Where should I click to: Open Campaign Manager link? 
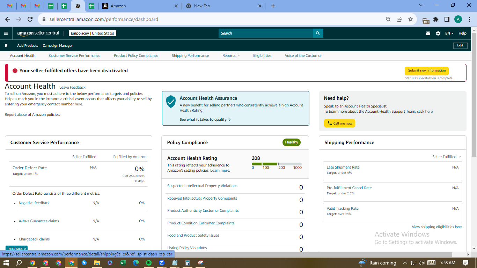click(x=58, y=45)
